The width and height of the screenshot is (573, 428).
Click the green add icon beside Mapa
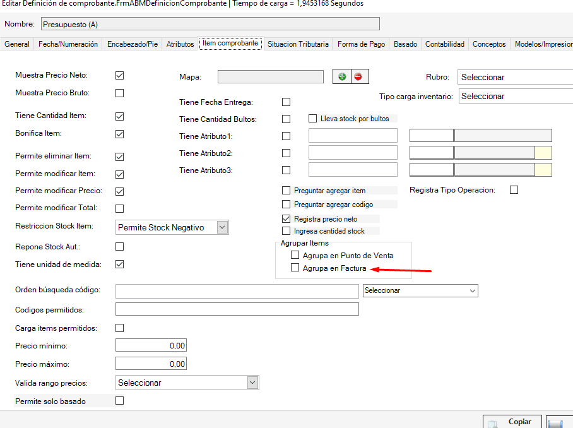[x=342, y=77]
